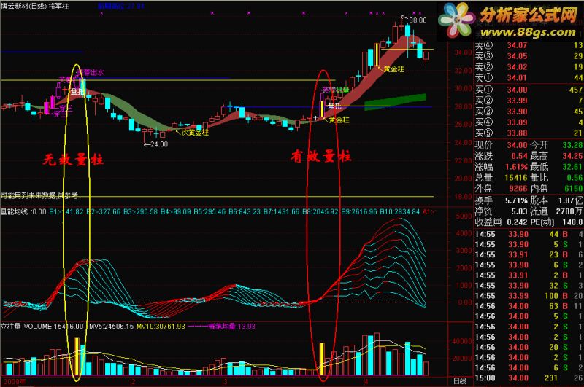Select sell level 卖① at 34.01

[x=529, y=78]
